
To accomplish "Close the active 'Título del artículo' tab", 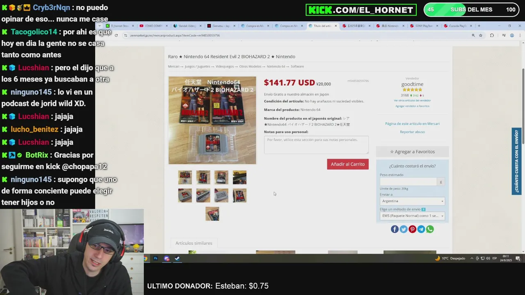I will 336,26.
